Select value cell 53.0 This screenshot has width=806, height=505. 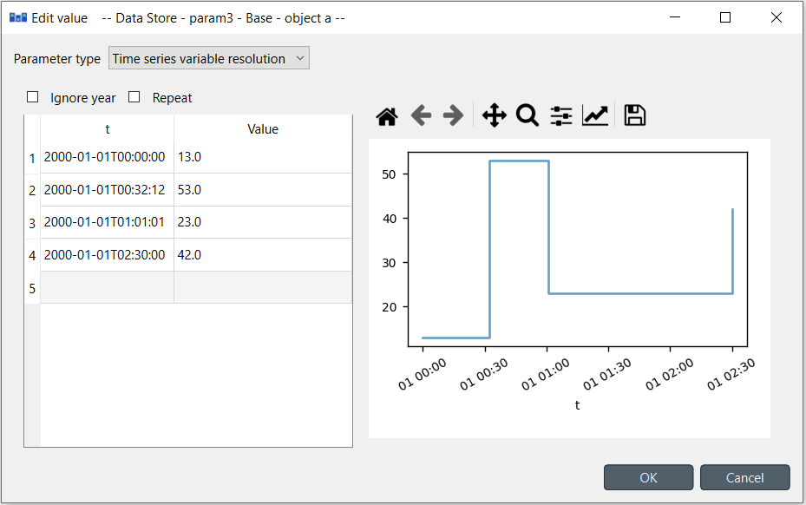(x=263, y=190)
